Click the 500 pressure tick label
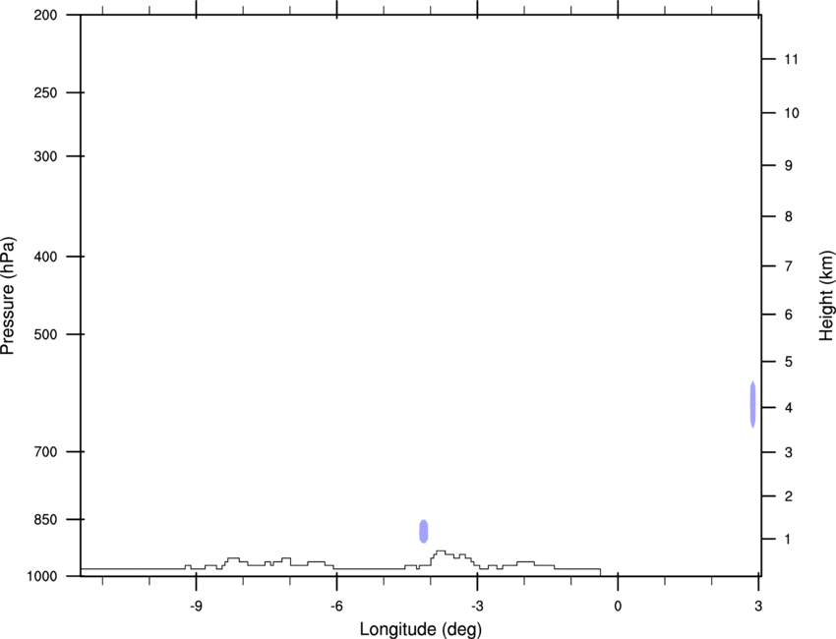 [x=45, y=334]
